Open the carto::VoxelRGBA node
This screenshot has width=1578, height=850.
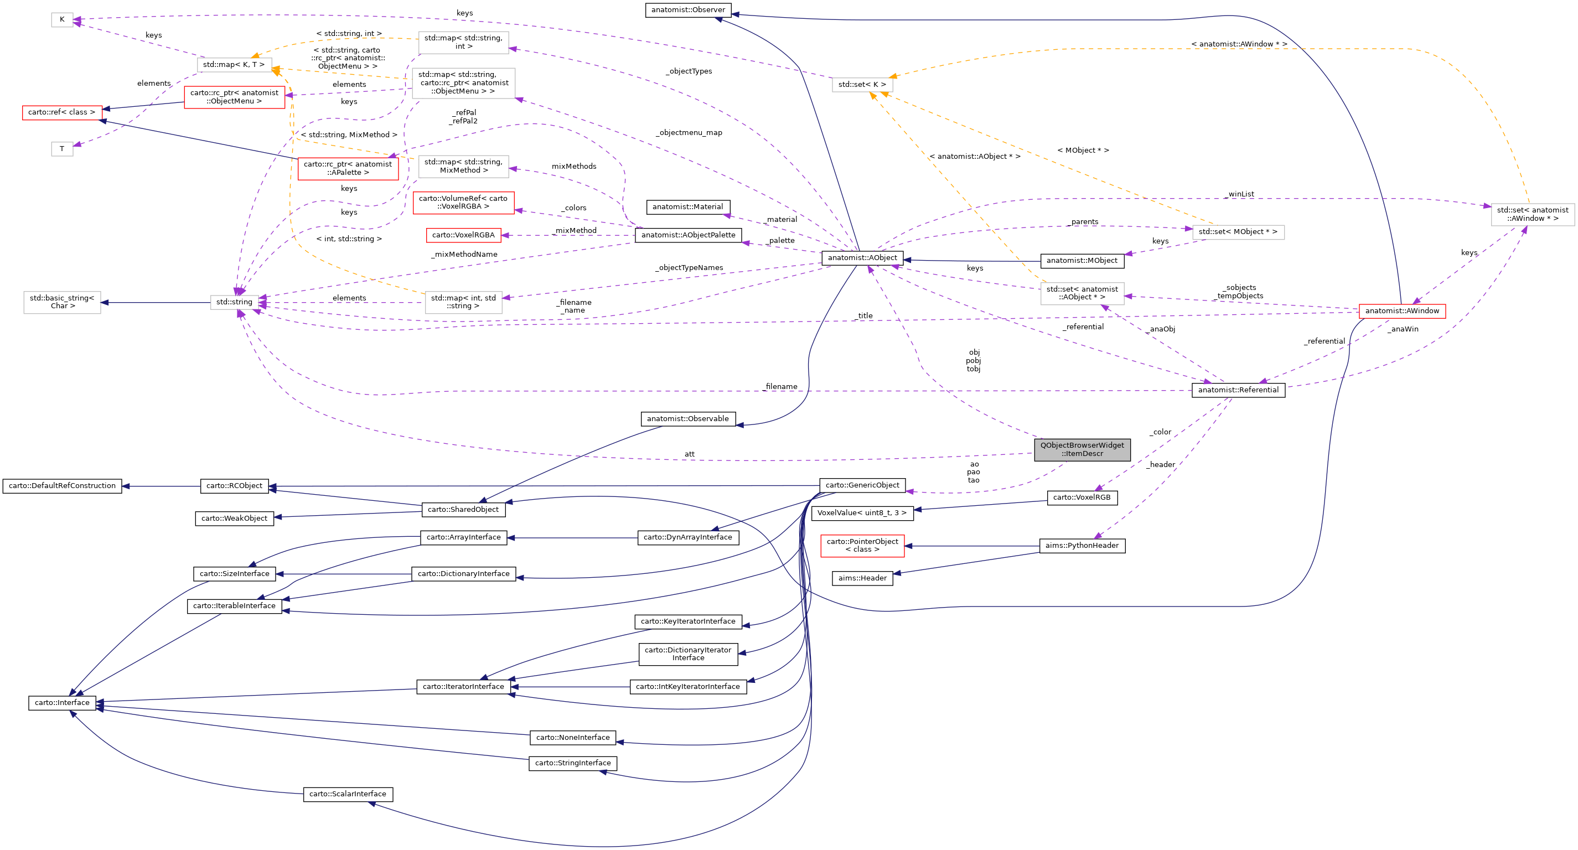(x=463, y=235)
